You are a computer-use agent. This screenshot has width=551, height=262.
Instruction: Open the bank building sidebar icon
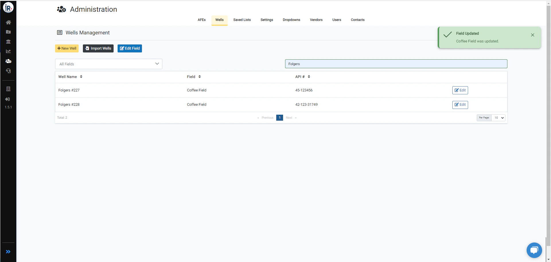[8, 42]
